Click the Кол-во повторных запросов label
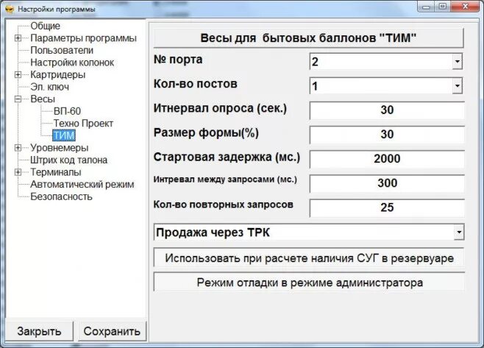The height and width of the screenshot is (348, 484). [223, 205]
